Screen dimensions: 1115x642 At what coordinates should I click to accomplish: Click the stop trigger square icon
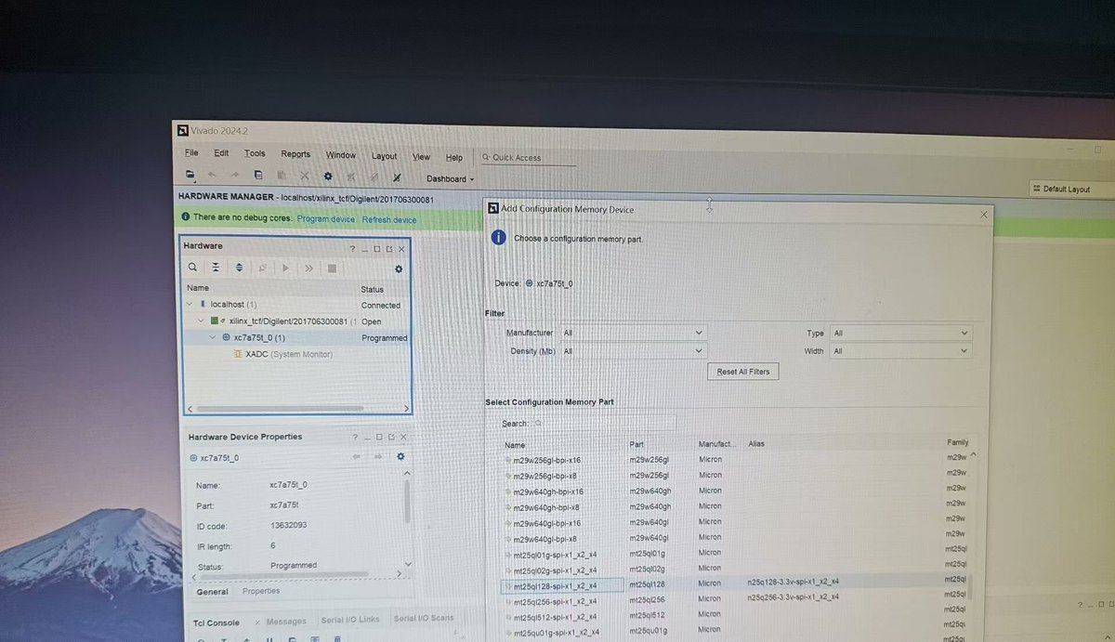[332, 269]
